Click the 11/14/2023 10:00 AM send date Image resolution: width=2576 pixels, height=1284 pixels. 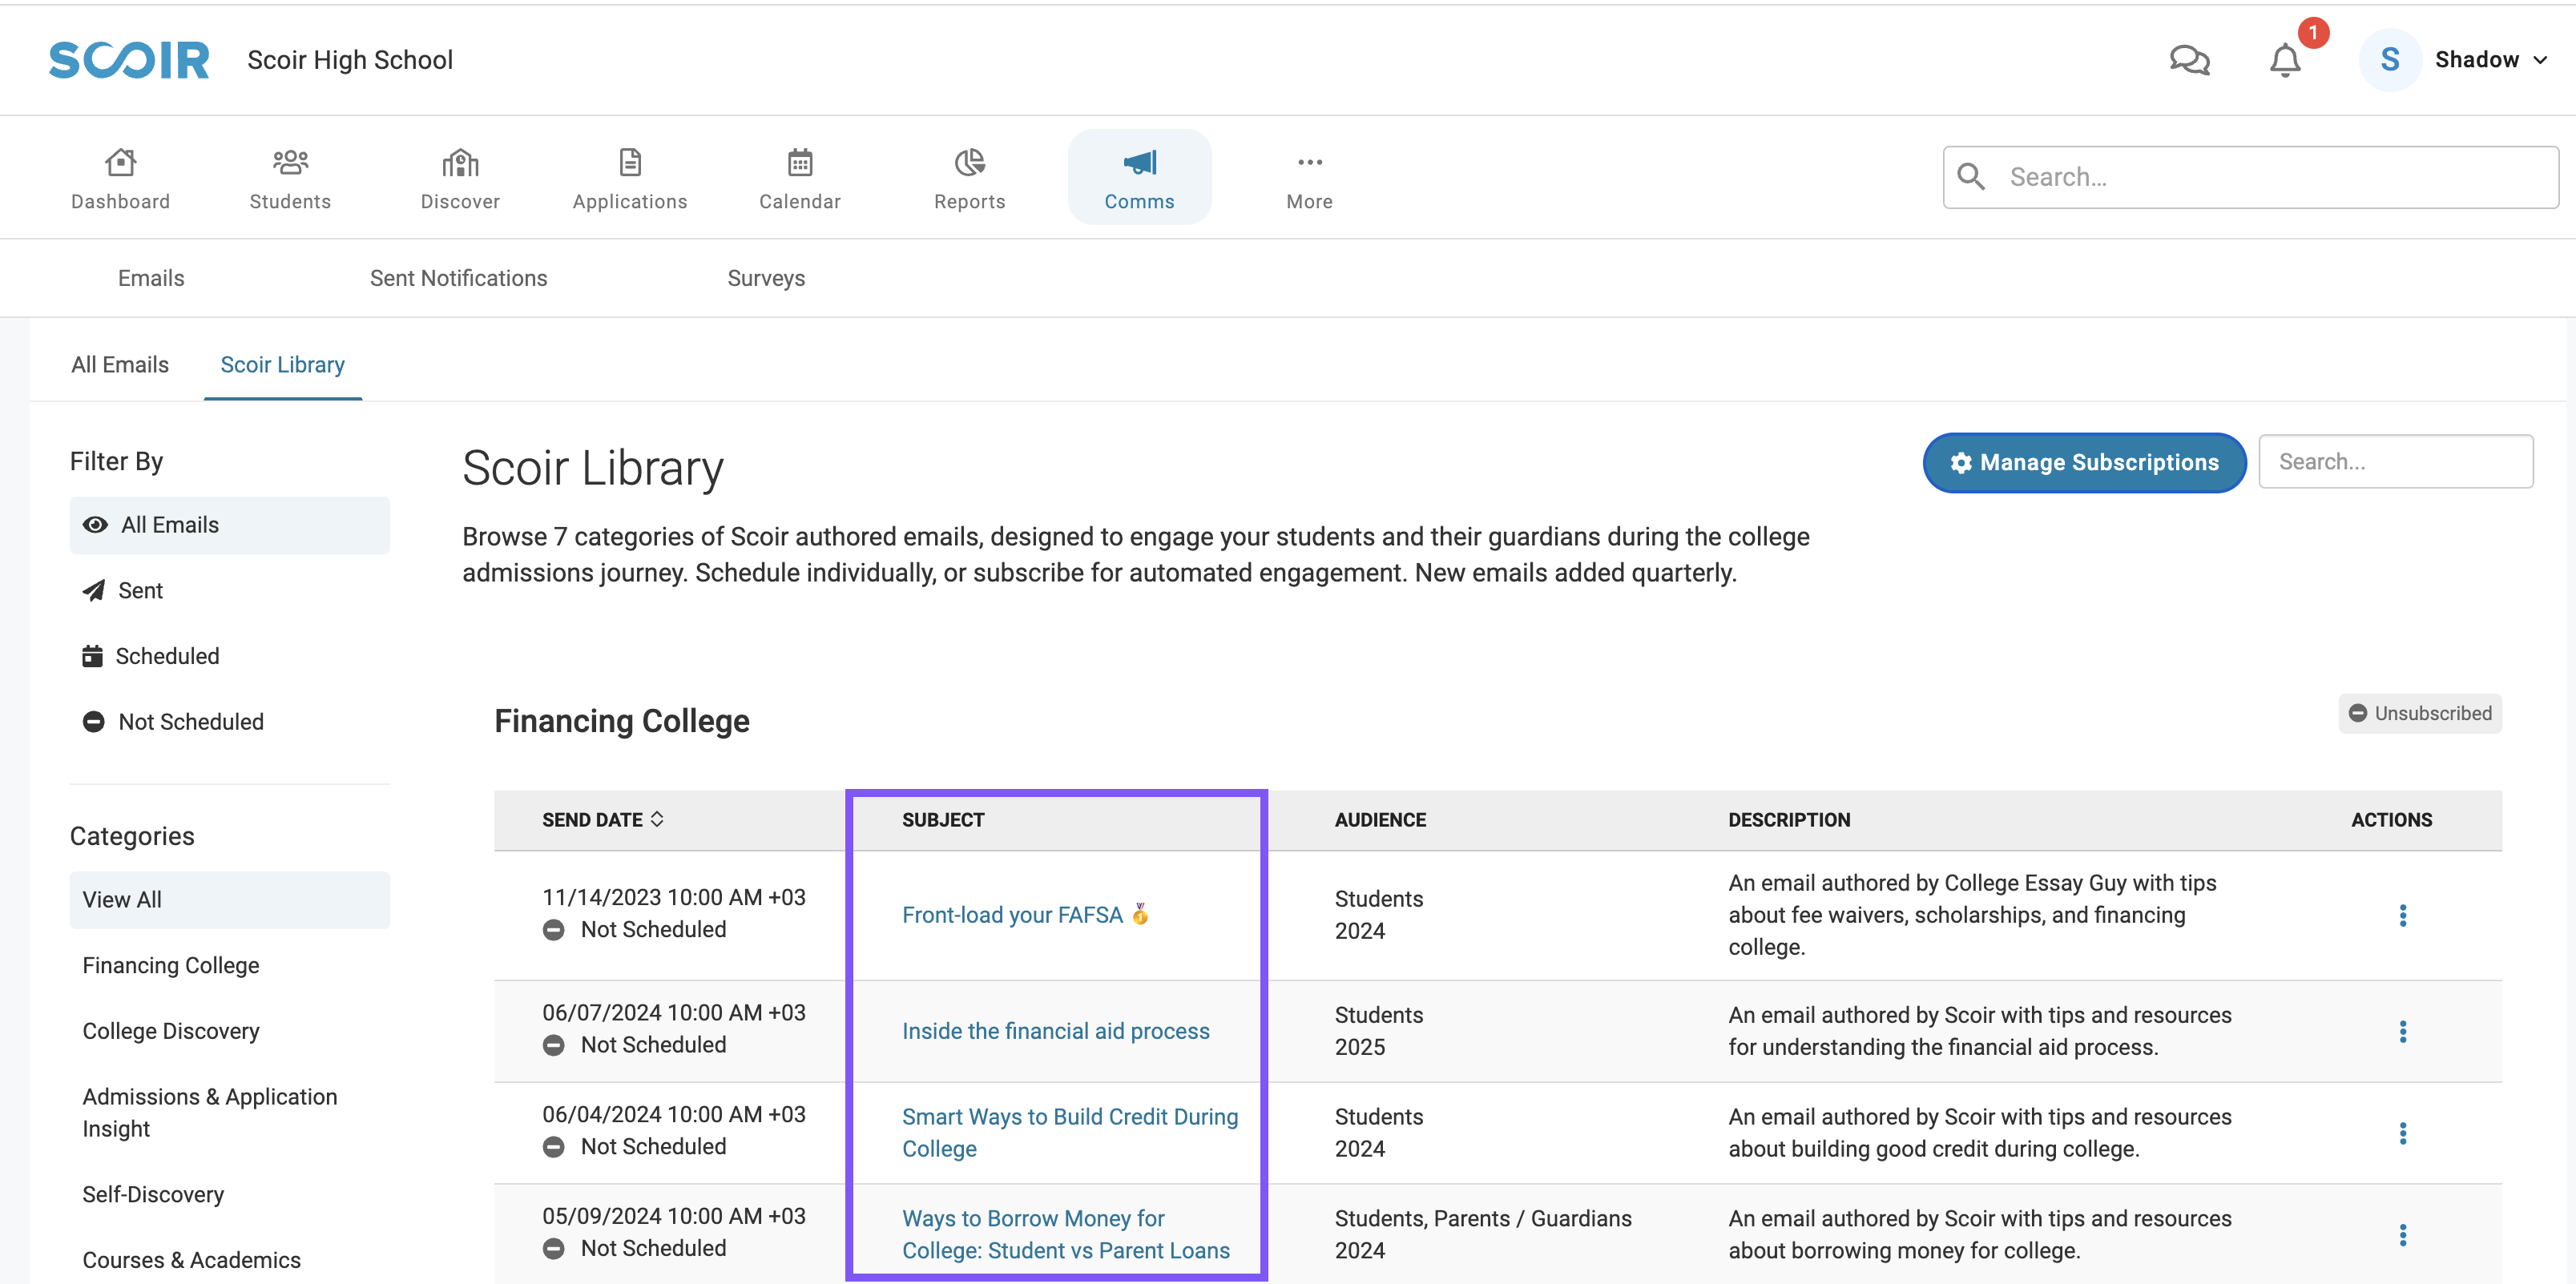coord(674,897)
